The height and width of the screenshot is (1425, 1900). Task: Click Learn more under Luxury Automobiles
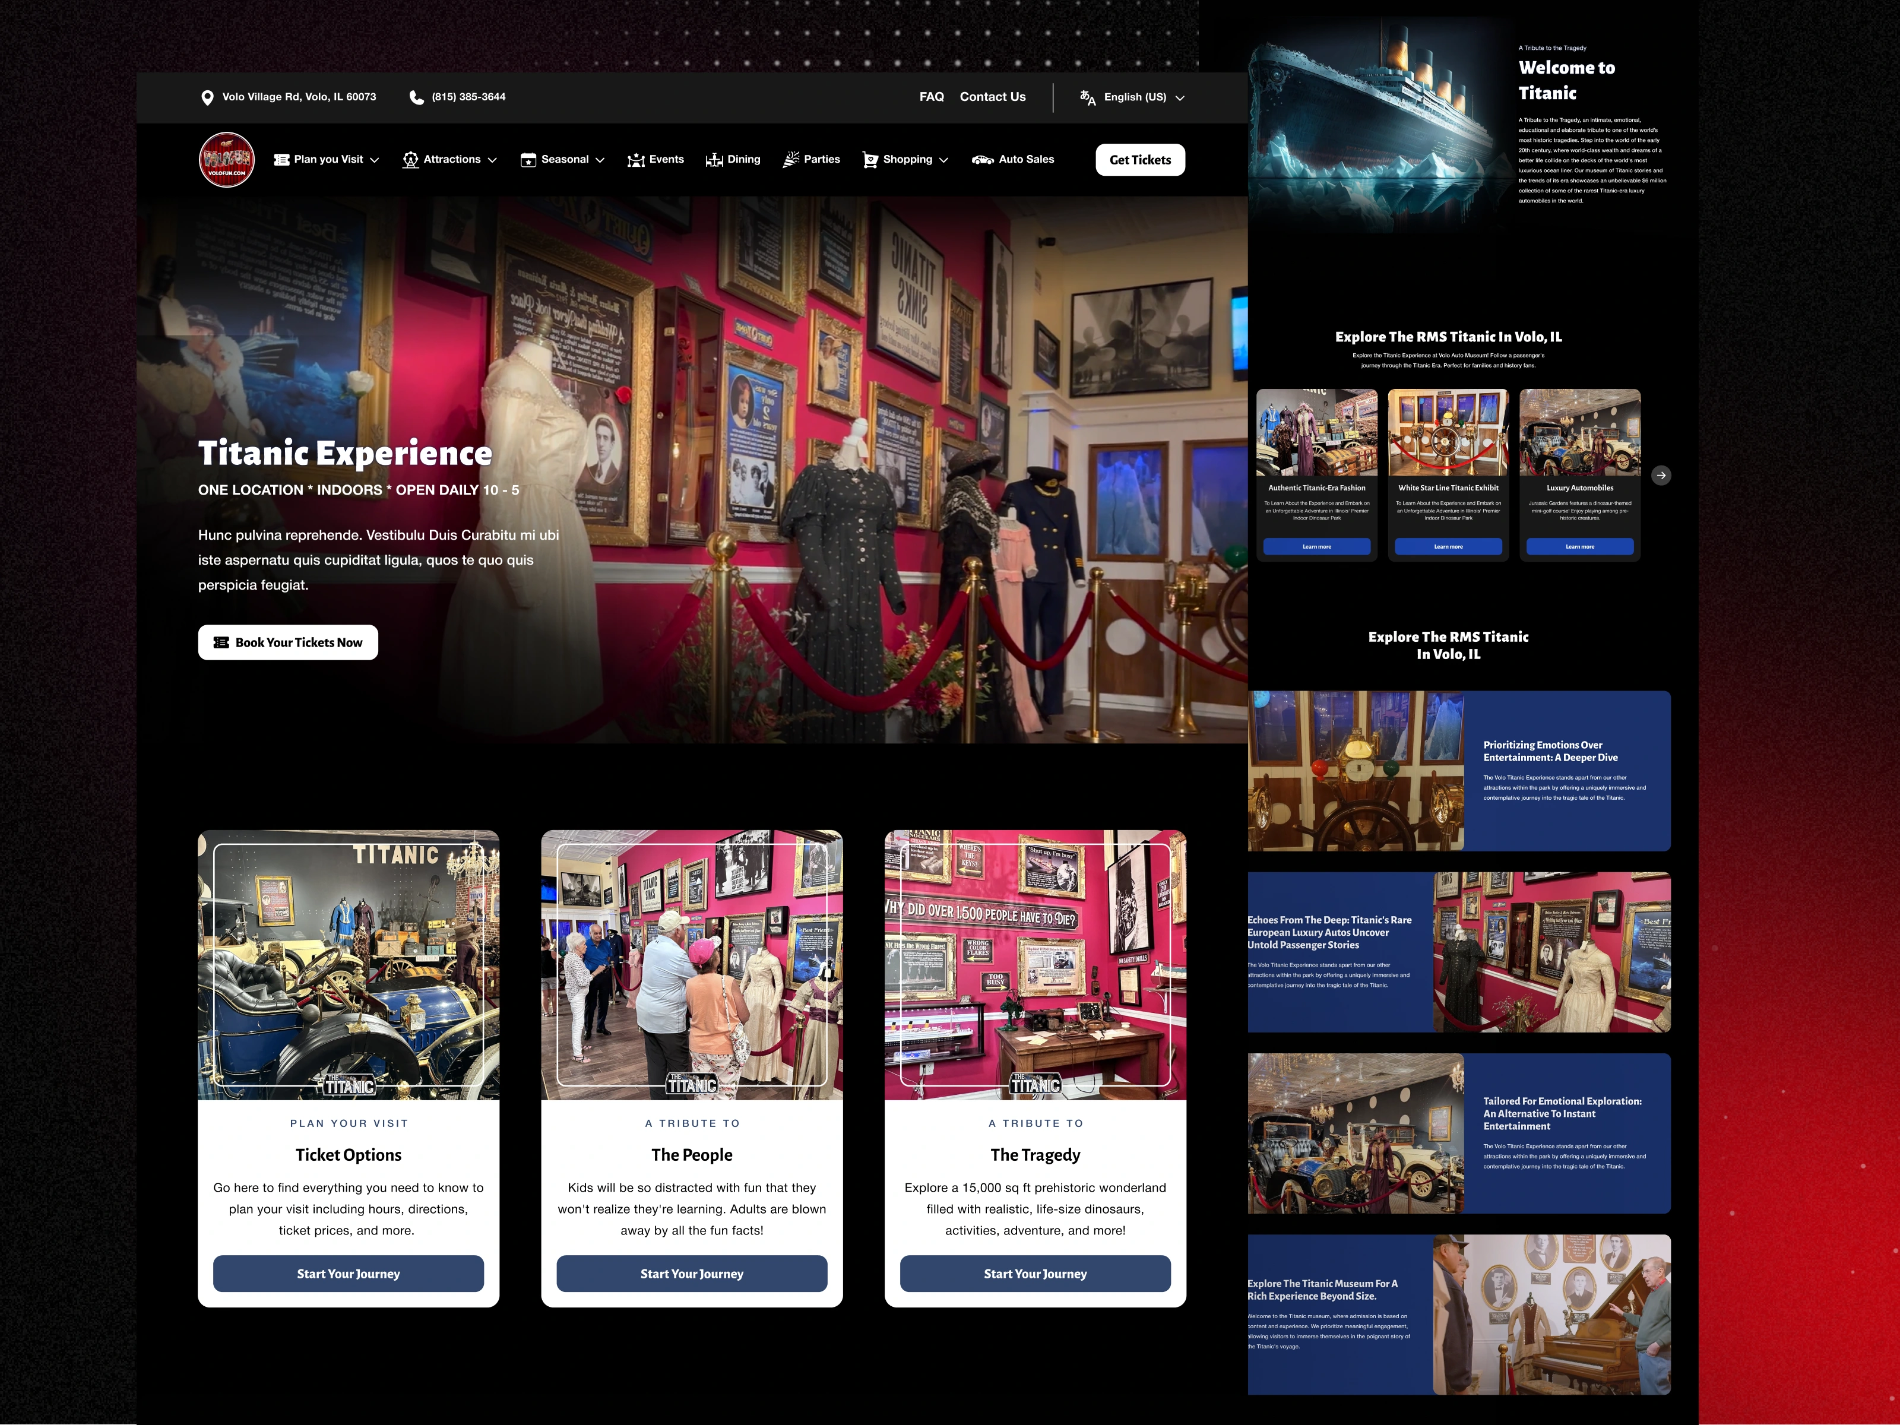[x=1579, y=546]
